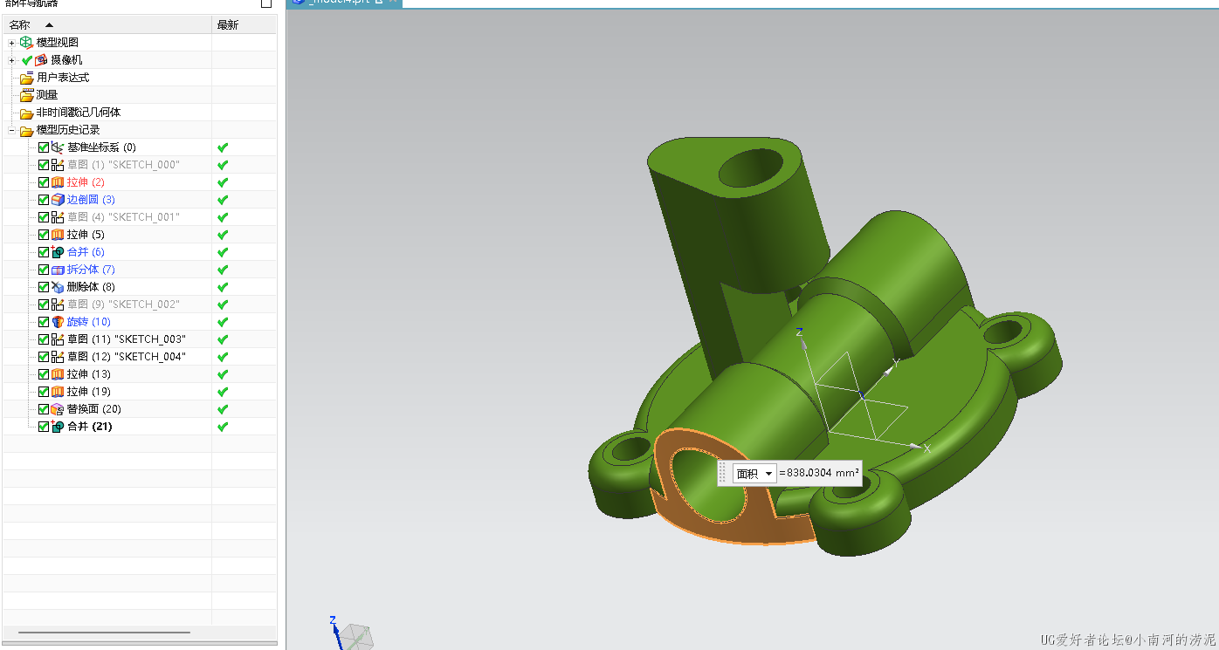
Task: Click the extrude icon of 拉伸 (13)
Action: point(58,374)
